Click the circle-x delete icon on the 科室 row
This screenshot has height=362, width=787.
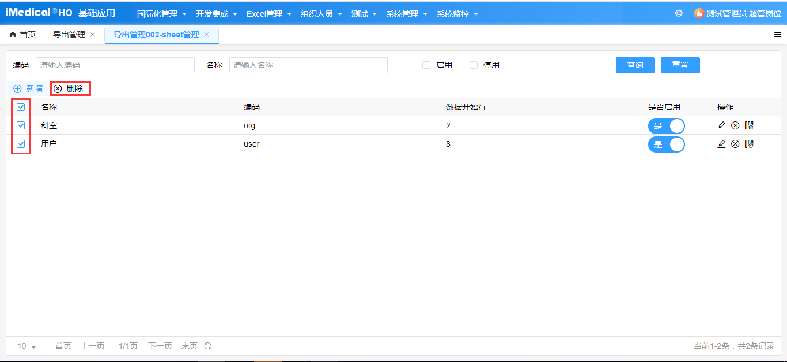[x=735, y=125]
